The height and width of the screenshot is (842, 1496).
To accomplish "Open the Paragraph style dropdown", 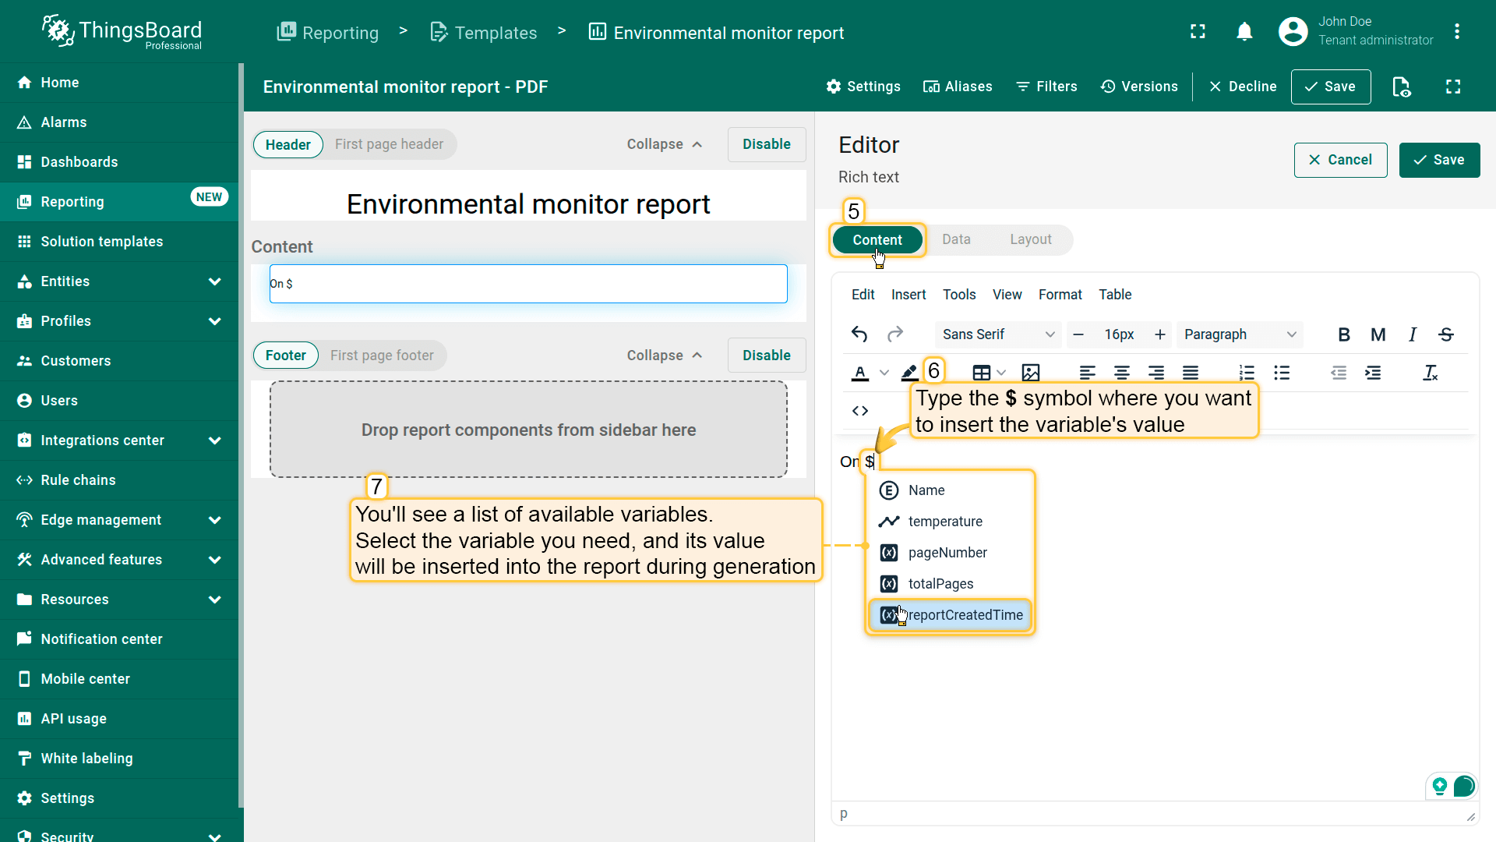I will click(x=1239, y=334).
